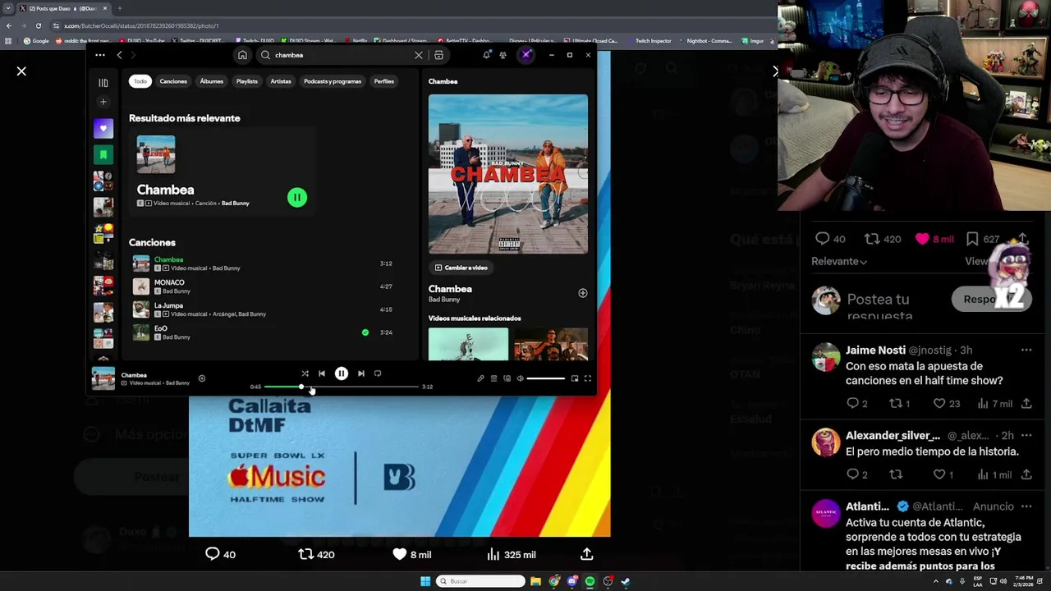1051x591 pixels.
Task: Toggle saved checkmark on EoO
Action: click(365, 332)
